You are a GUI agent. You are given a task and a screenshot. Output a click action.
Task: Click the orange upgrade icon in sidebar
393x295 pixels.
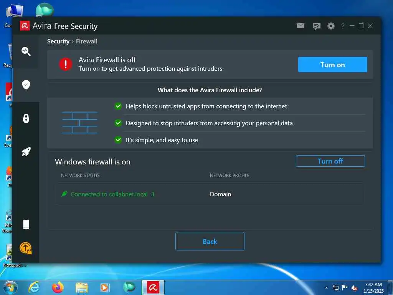point(26,248)
